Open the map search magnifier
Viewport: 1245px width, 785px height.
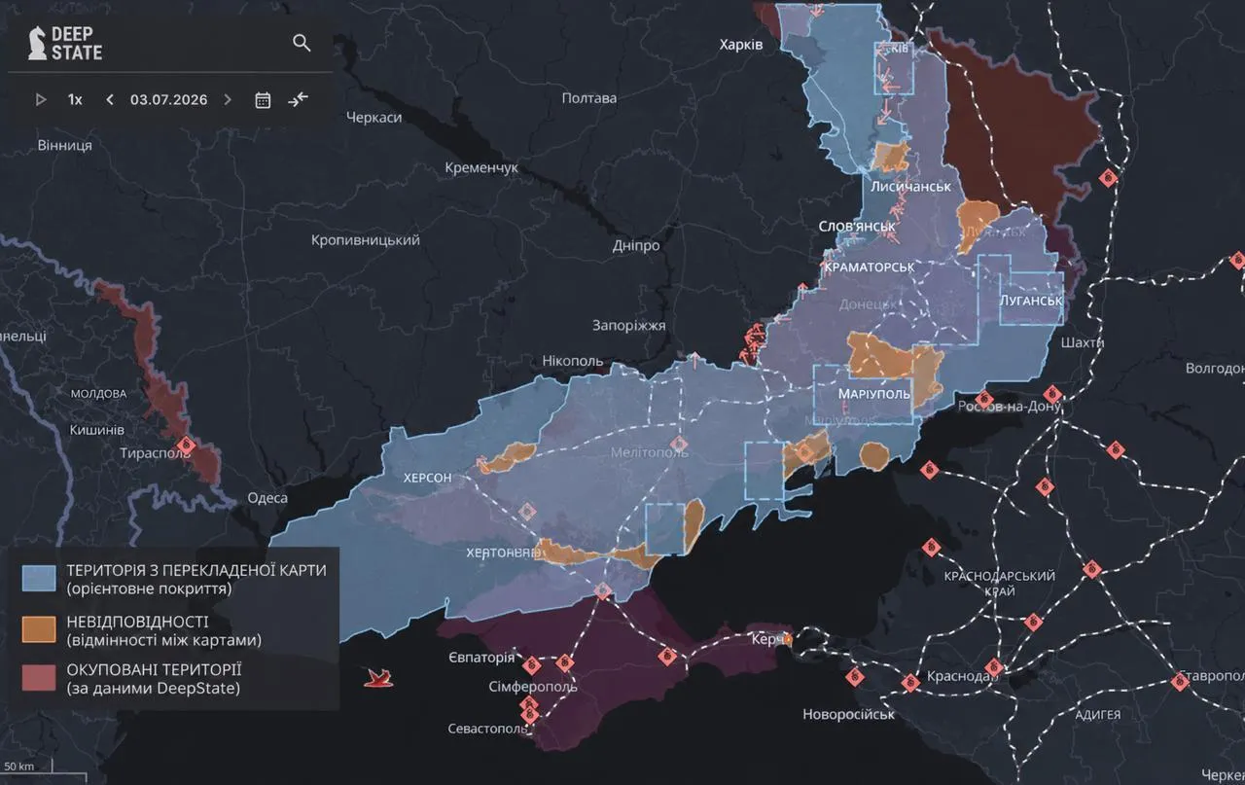[302, 43]
